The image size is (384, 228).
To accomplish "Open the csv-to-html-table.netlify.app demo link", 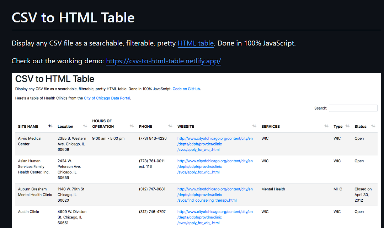I will [163, 61].
